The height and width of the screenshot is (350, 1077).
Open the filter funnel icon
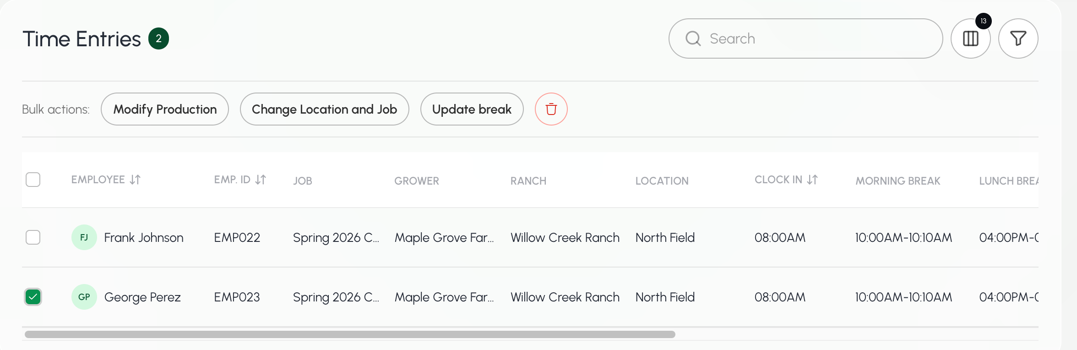coord(1018,38)
